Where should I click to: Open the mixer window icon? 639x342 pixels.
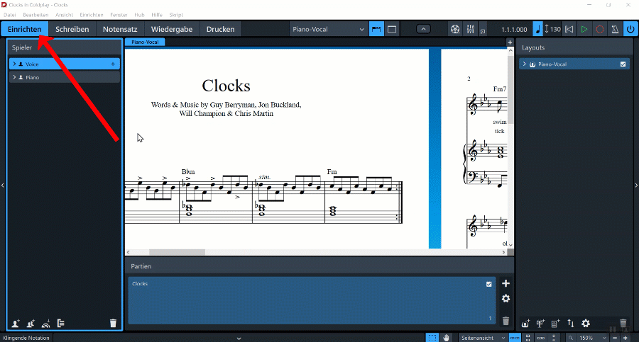click(x=470, y=29)
